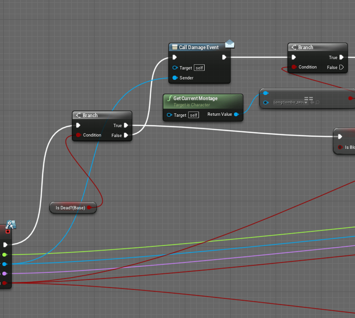
Task: Click the function icon on Get Current Montage
Action: click(169, 98)
